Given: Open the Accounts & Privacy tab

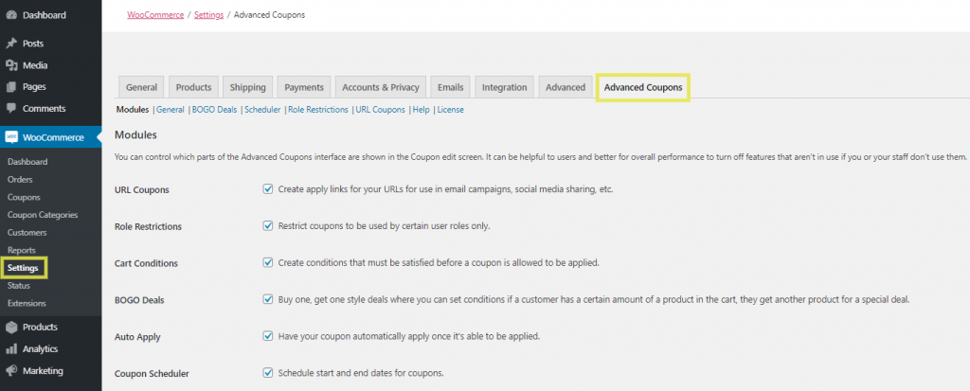Looking at the screenshot, I should pyautogui.click(x=381, y=87).
